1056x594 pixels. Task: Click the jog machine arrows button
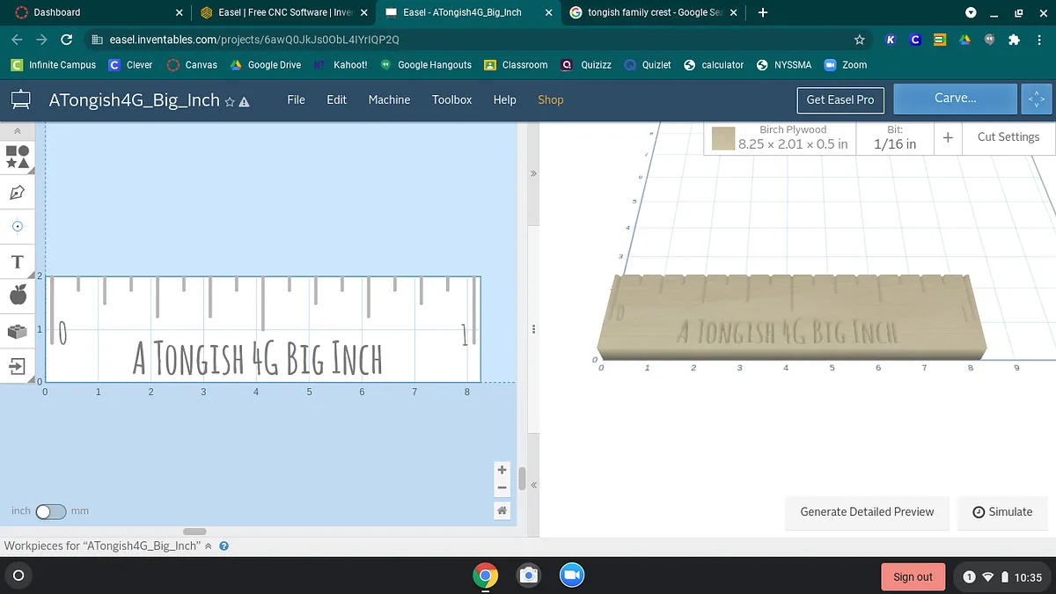click(1037, 99)
